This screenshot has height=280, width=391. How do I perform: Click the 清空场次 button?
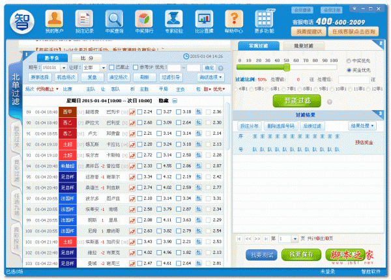(119, 77)
